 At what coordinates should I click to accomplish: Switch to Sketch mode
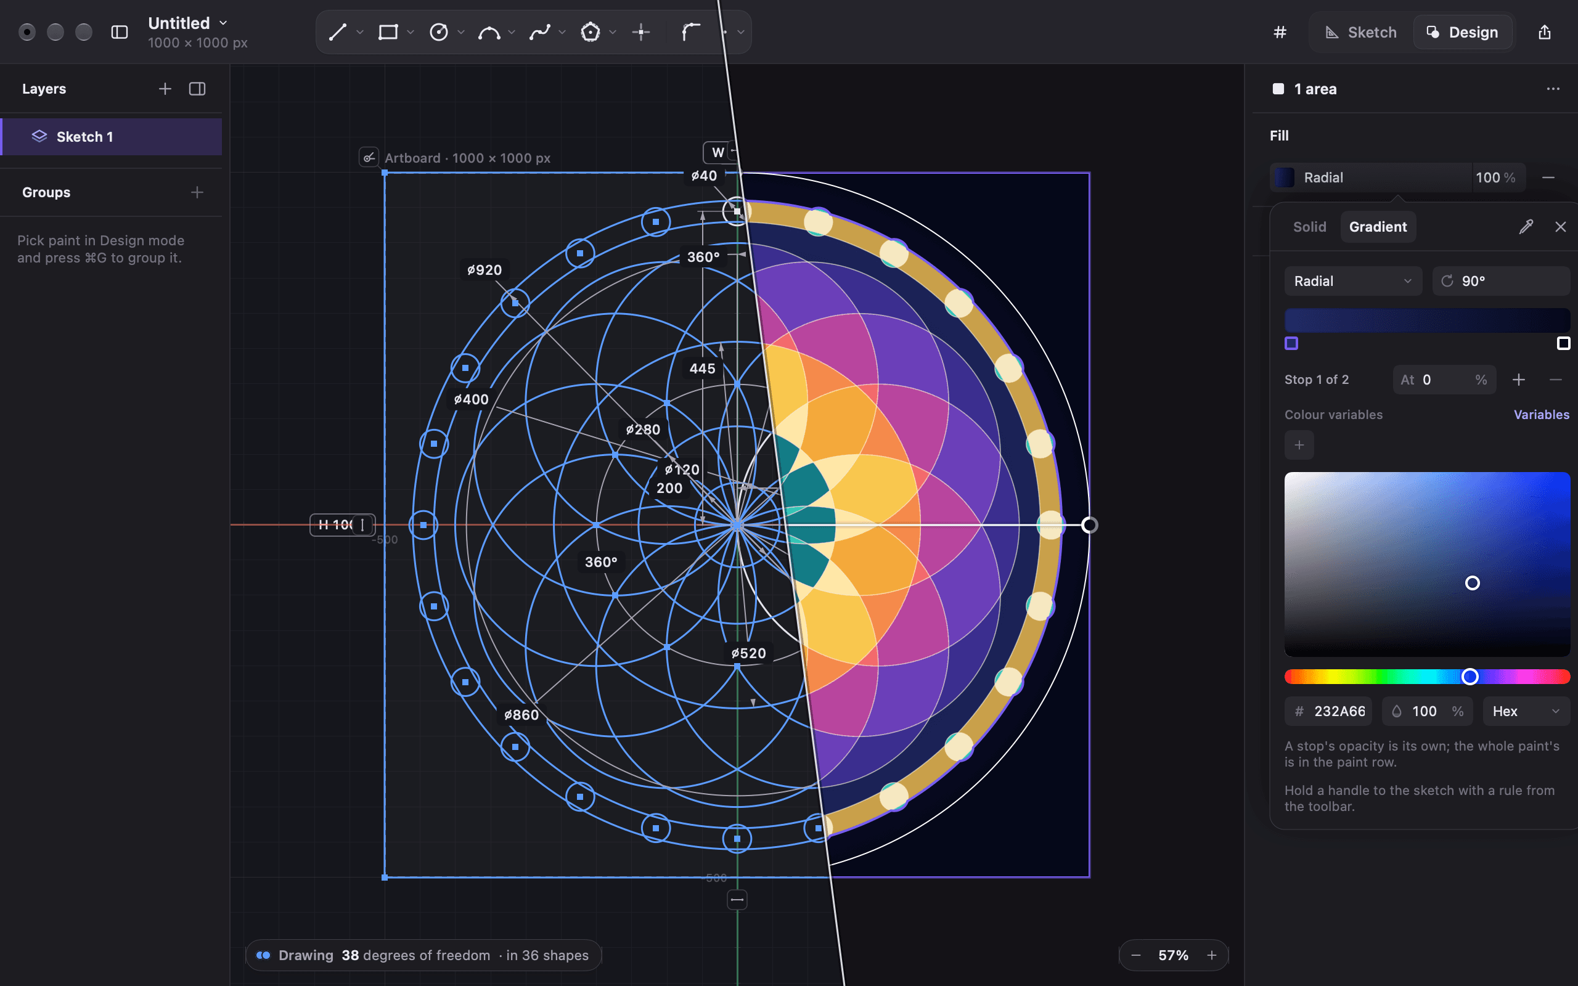1361,32
